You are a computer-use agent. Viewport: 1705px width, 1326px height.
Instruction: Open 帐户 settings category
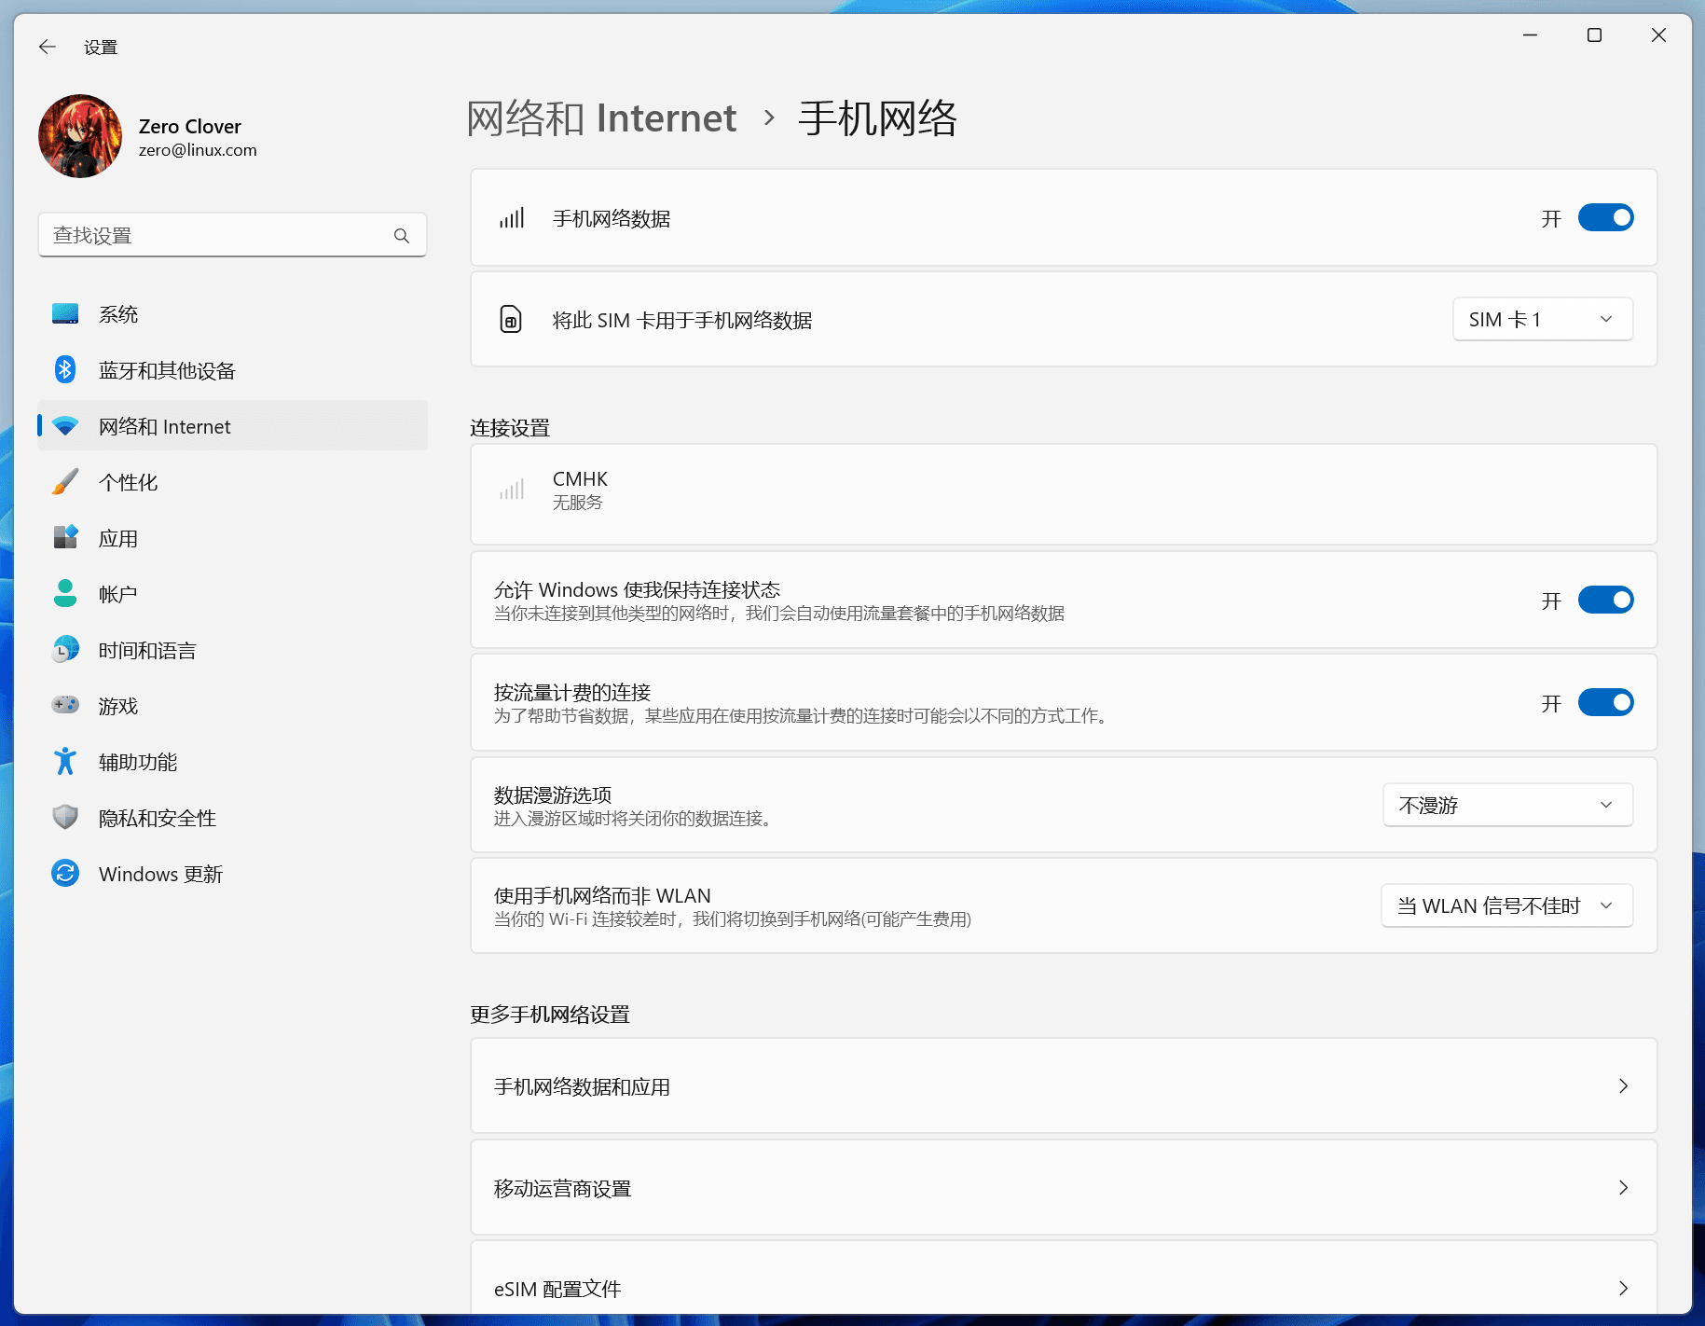(x=232, y=594)
